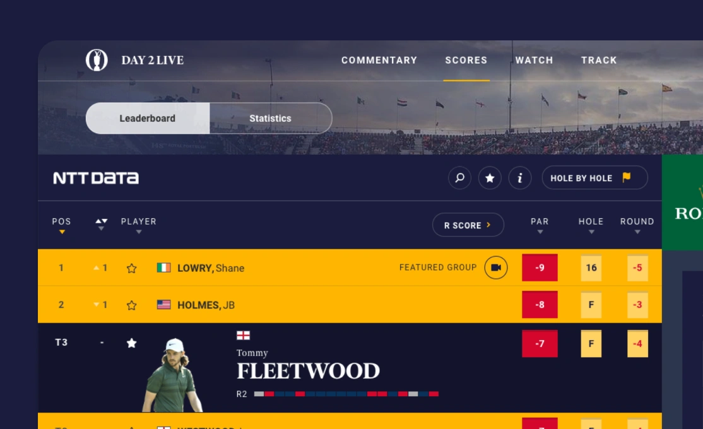The image size is (703, 429).
Task: Click Tommy Fleetwood's player photo
Action: coord(171,377)
